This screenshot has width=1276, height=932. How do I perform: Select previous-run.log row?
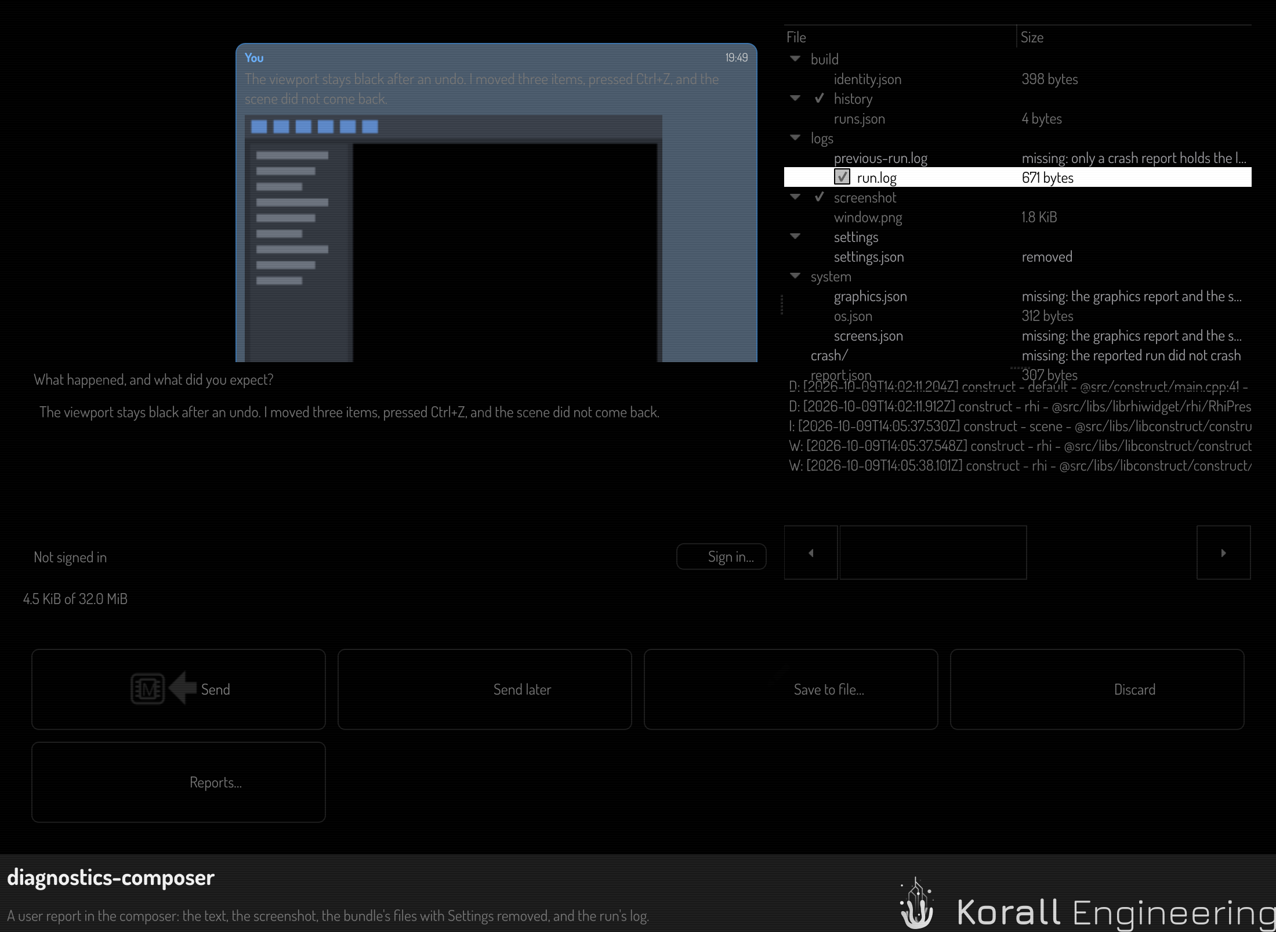tap(1018, 158)
